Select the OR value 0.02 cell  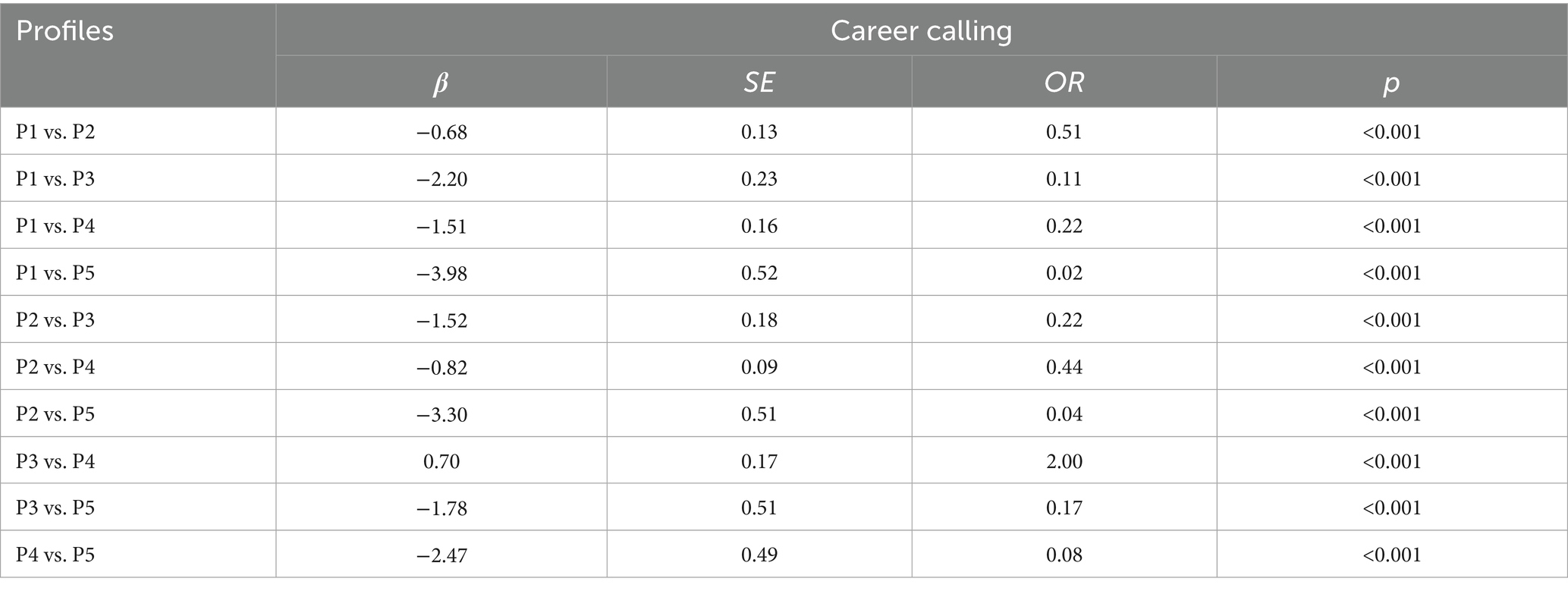tap(1064, 273)
